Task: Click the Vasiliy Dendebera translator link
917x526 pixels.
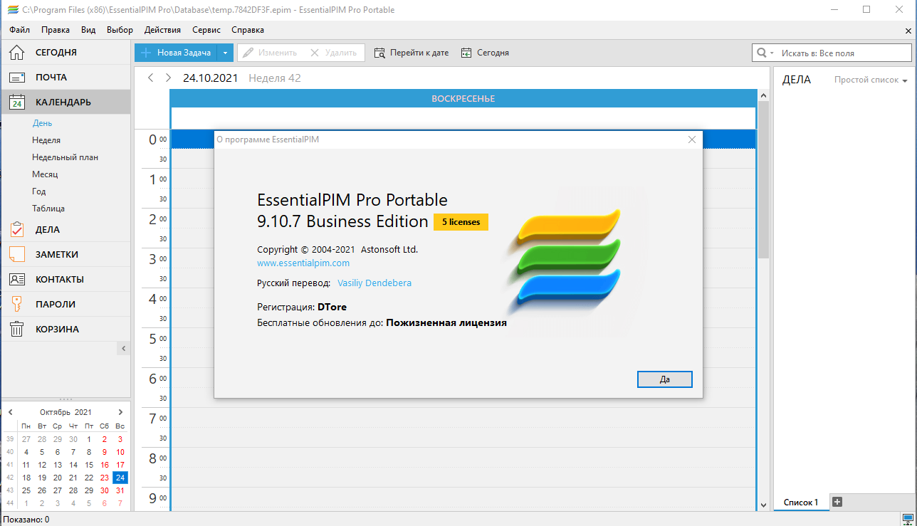Action: pos(374,283)
